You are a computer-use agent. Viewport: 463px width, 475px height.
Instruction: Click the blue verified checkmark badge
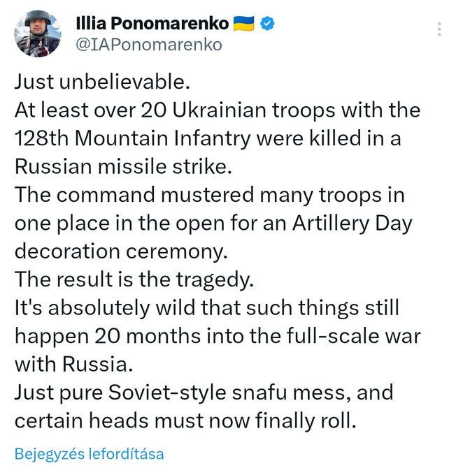(x=267, y=23)
